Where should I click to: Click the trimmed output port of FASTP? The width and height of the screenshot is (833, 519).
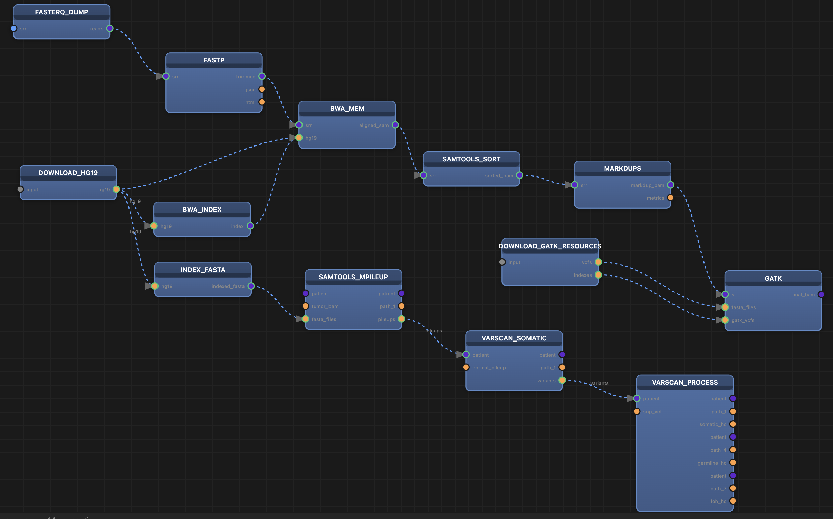click(262, 76)
